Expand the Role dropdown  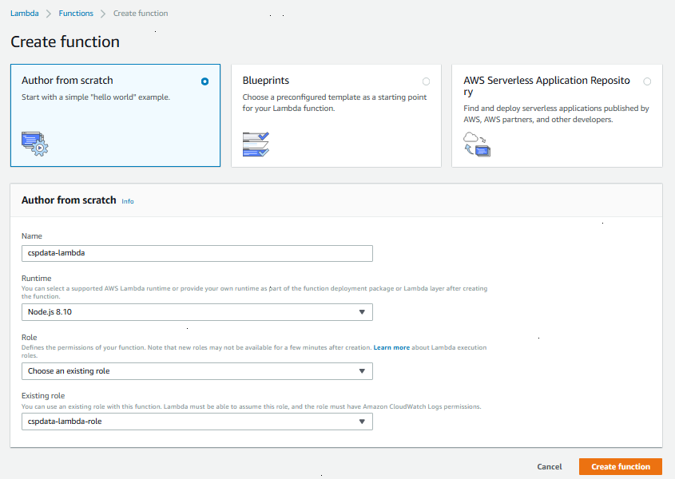point(197,370)
